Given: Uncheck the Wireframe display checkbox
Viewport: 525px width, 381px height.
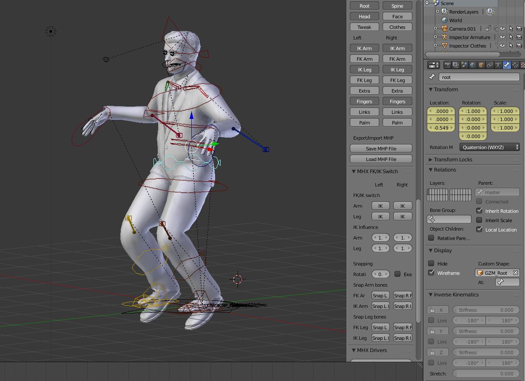Looking at the screenshot, I should pos(431,273).
